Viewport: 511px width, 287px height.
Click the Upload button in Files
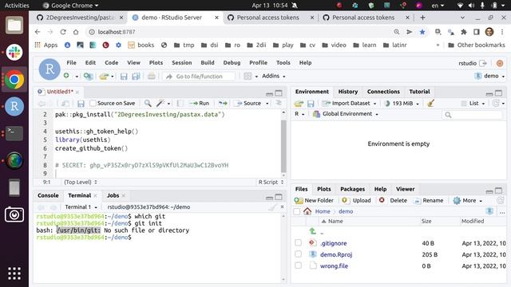[356, 200]
